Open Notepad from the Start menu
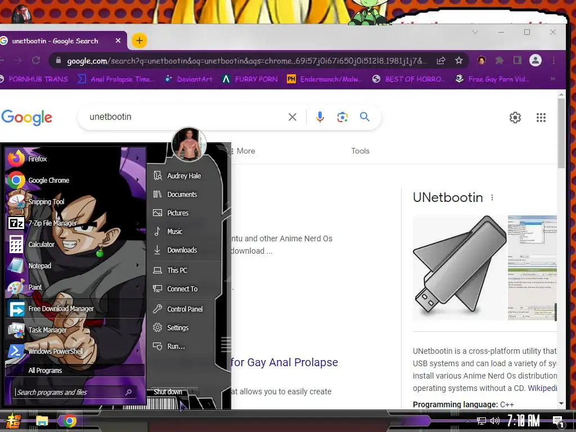Screen dimensions: 576x432 (75, 265)
